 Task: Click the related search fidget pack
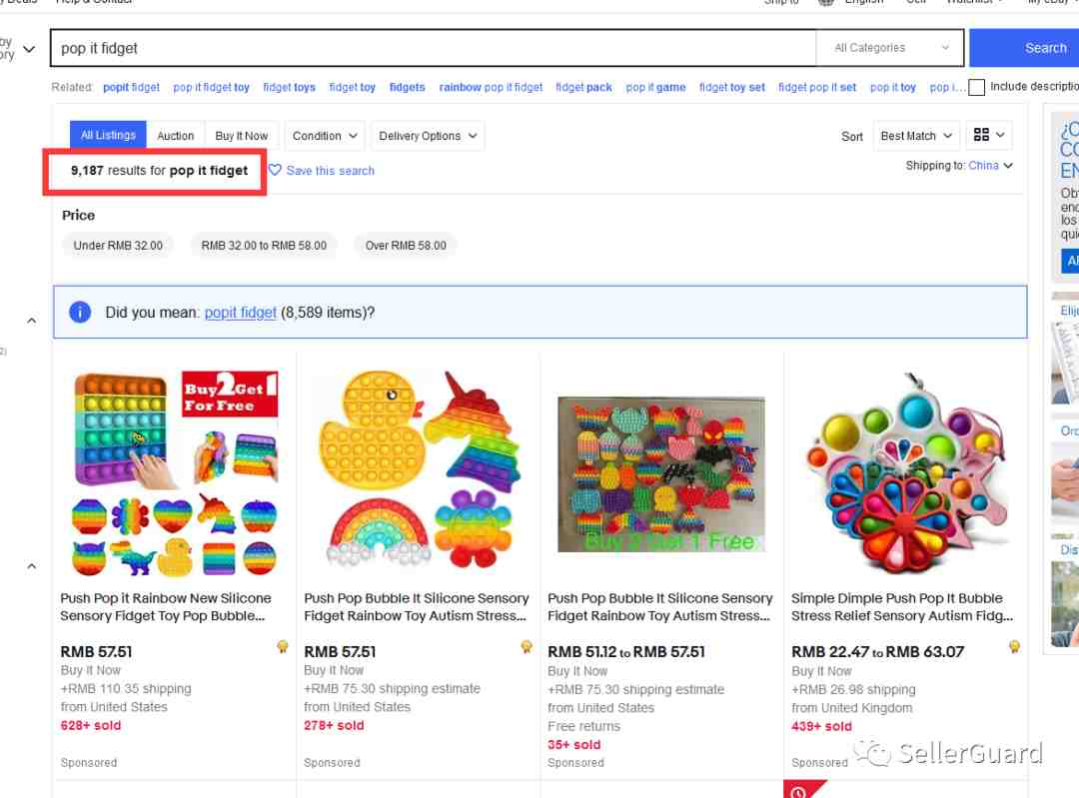pos(583,87)
